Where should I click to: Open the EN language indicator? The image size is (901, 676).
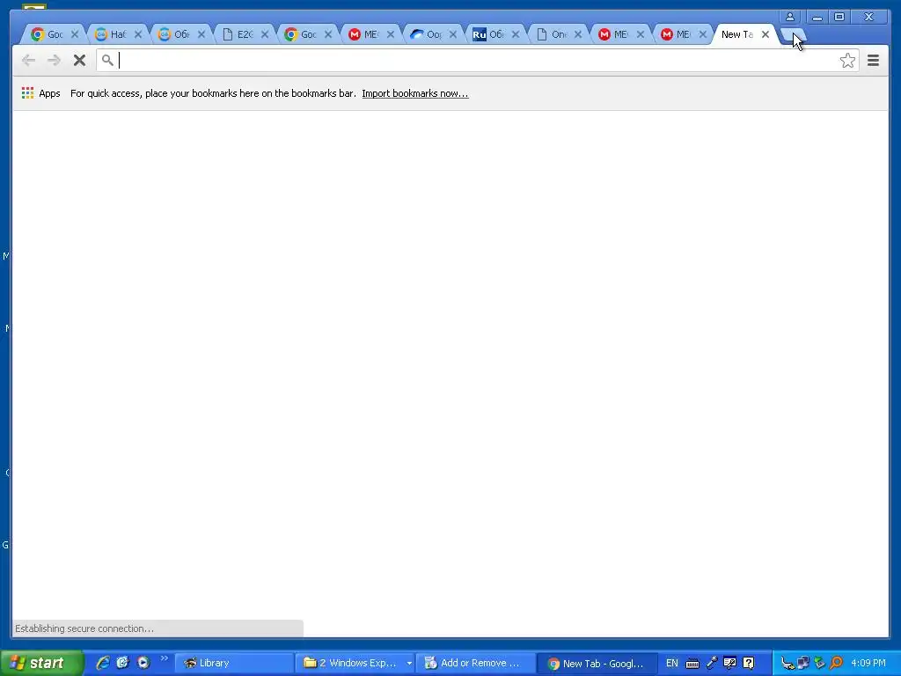671,664
